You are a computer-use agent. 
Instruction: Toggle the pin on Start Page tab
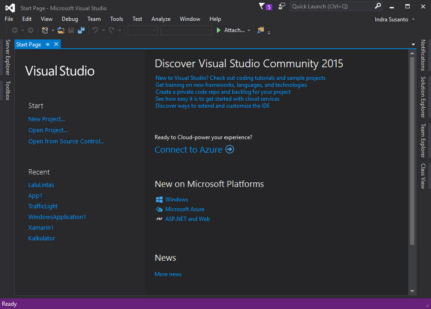pyautogui.click(x=48, y=45)
